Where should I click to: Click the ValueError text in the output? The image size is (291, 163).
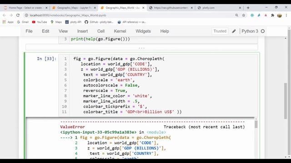pyautogui.click(x=72, y=127)
